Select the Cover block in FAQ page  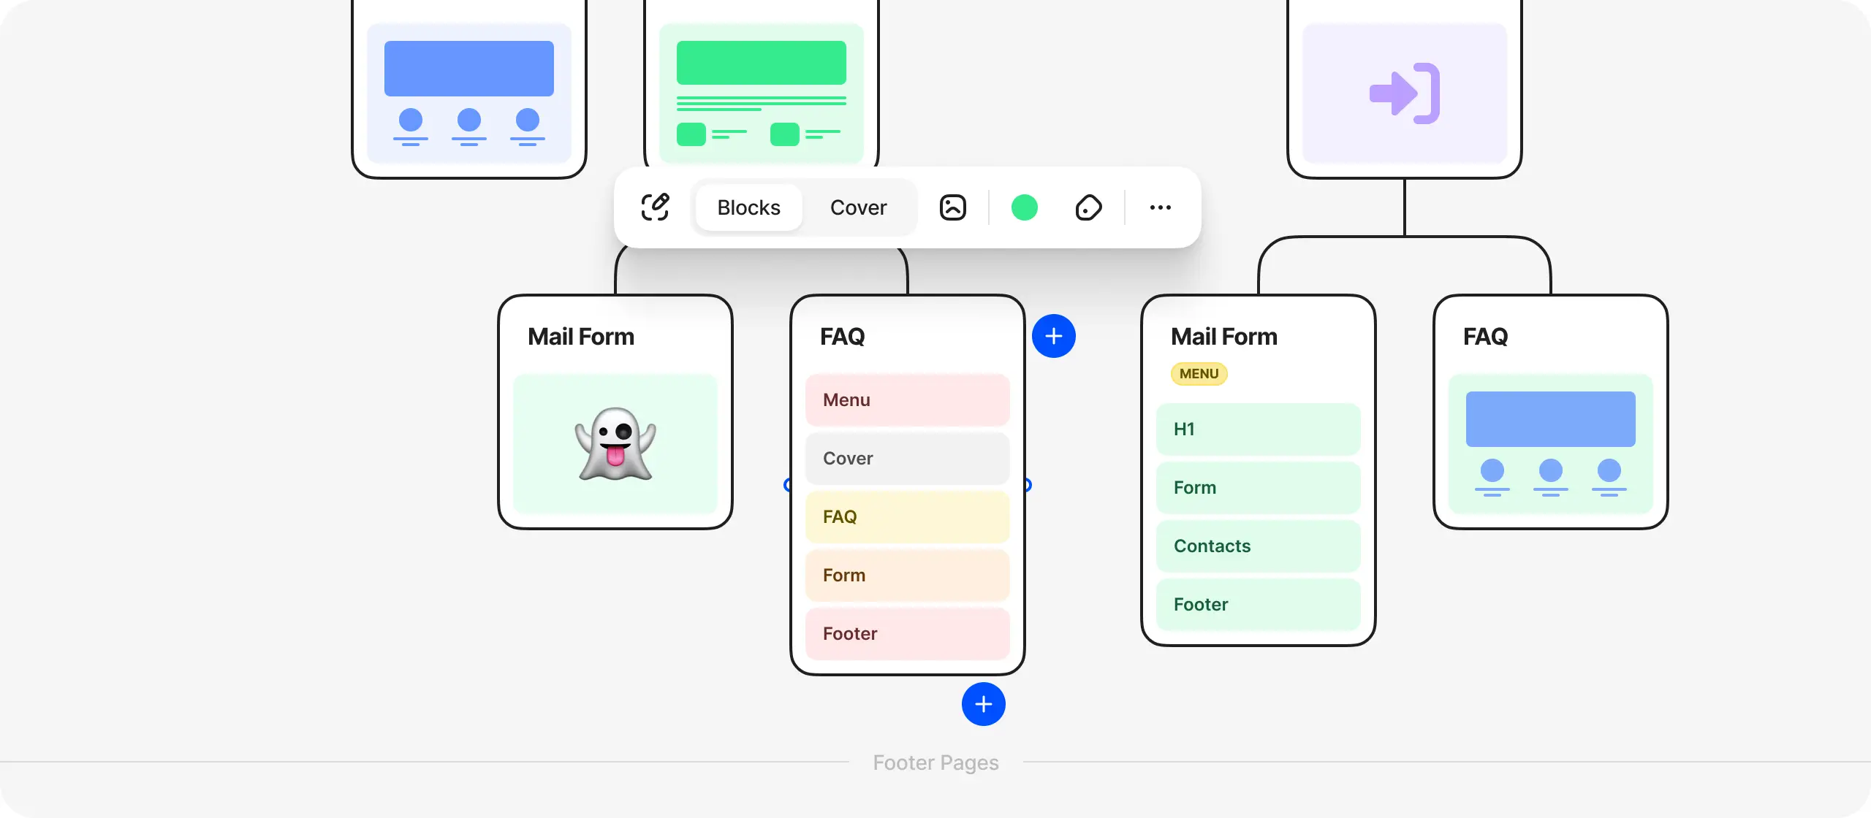[907, 458]
